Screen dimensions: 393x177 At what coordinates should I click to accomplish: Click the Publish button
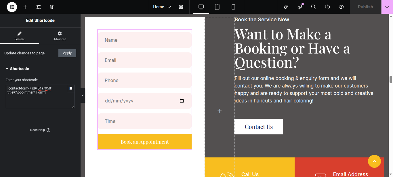click(365, 7)
